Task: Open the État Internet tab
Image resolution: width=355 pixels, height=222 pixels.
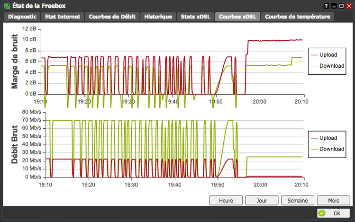Action: coord(63,17)
